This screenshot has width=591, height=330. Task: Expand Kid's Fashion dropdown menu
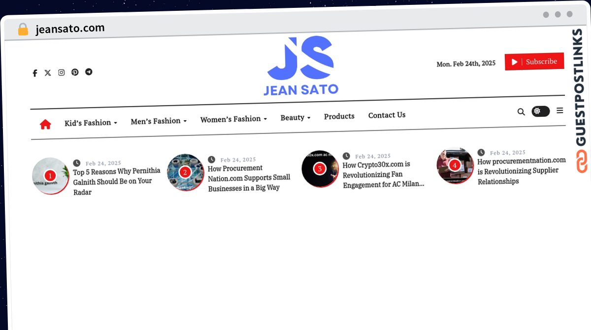tap(91, 123)
